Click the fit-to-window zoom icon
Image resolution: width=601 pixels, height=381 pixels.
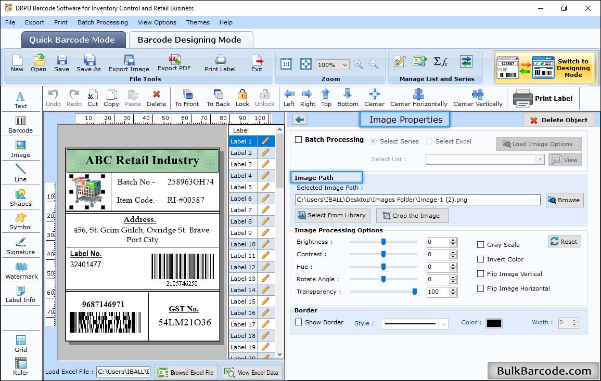click(x=306, y=64)
